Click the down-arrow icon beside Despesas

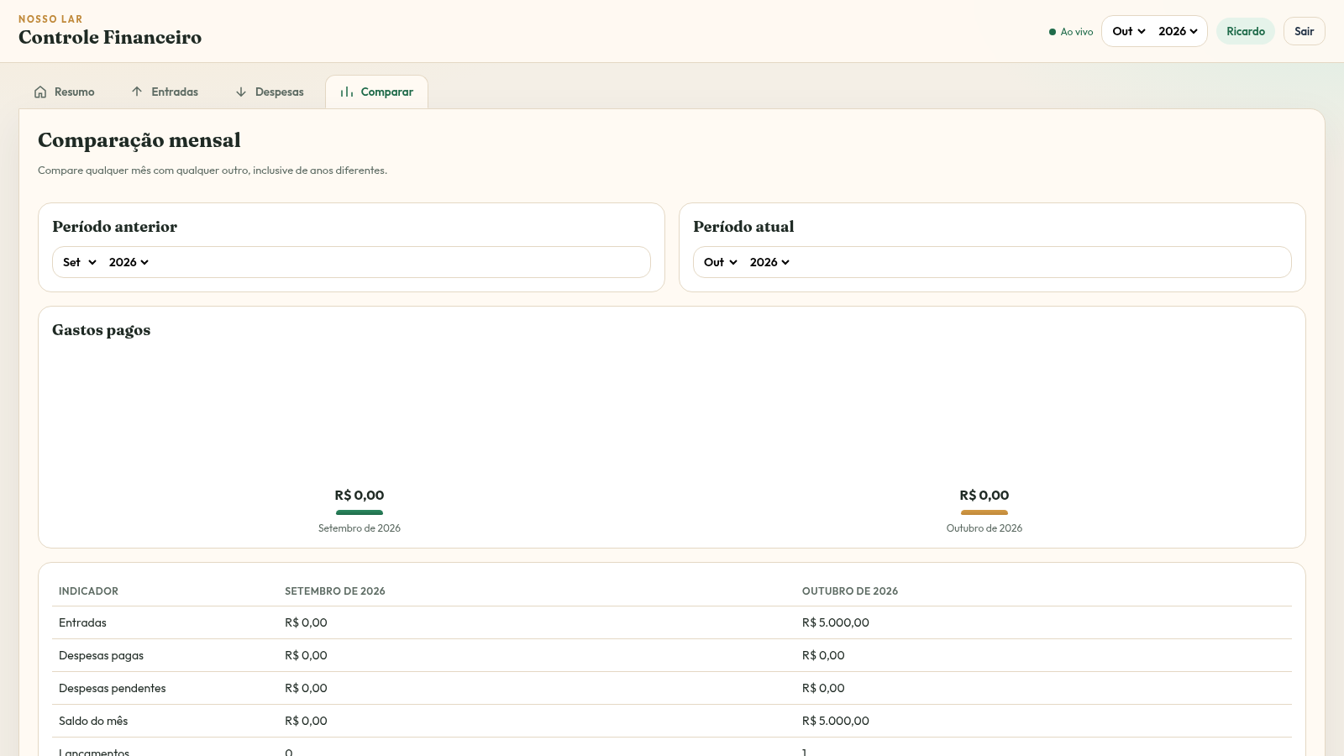[x=241, y=92]
